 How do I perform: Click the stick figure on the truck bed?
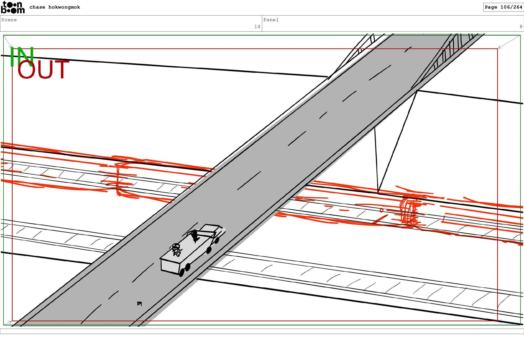click(x=176, y=249)
